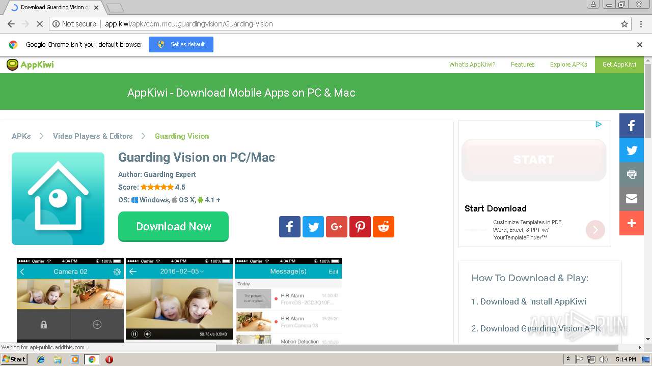Viewport: 652px width, 366px height.
Task: Dismiss the default browser notification bar
Action: pos(640,45)
